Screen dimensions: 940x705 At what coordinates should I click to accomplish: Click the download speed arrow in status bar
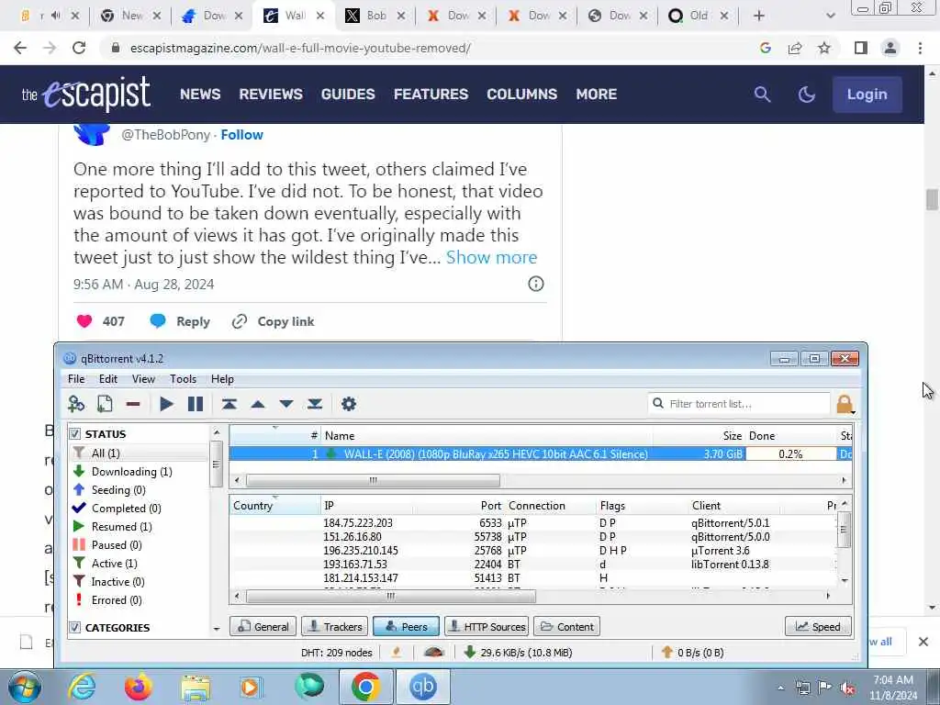click(470, 653)
